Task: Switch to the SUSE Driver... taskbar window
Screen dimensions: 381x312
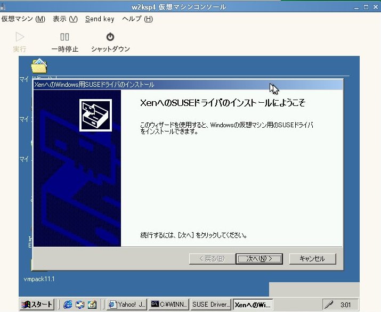Action: [x=211, y=305]
